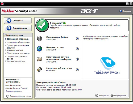Screen dimensions: 133x104
Task: Open Управлять сетью task
Action: (x=15, y=50)
